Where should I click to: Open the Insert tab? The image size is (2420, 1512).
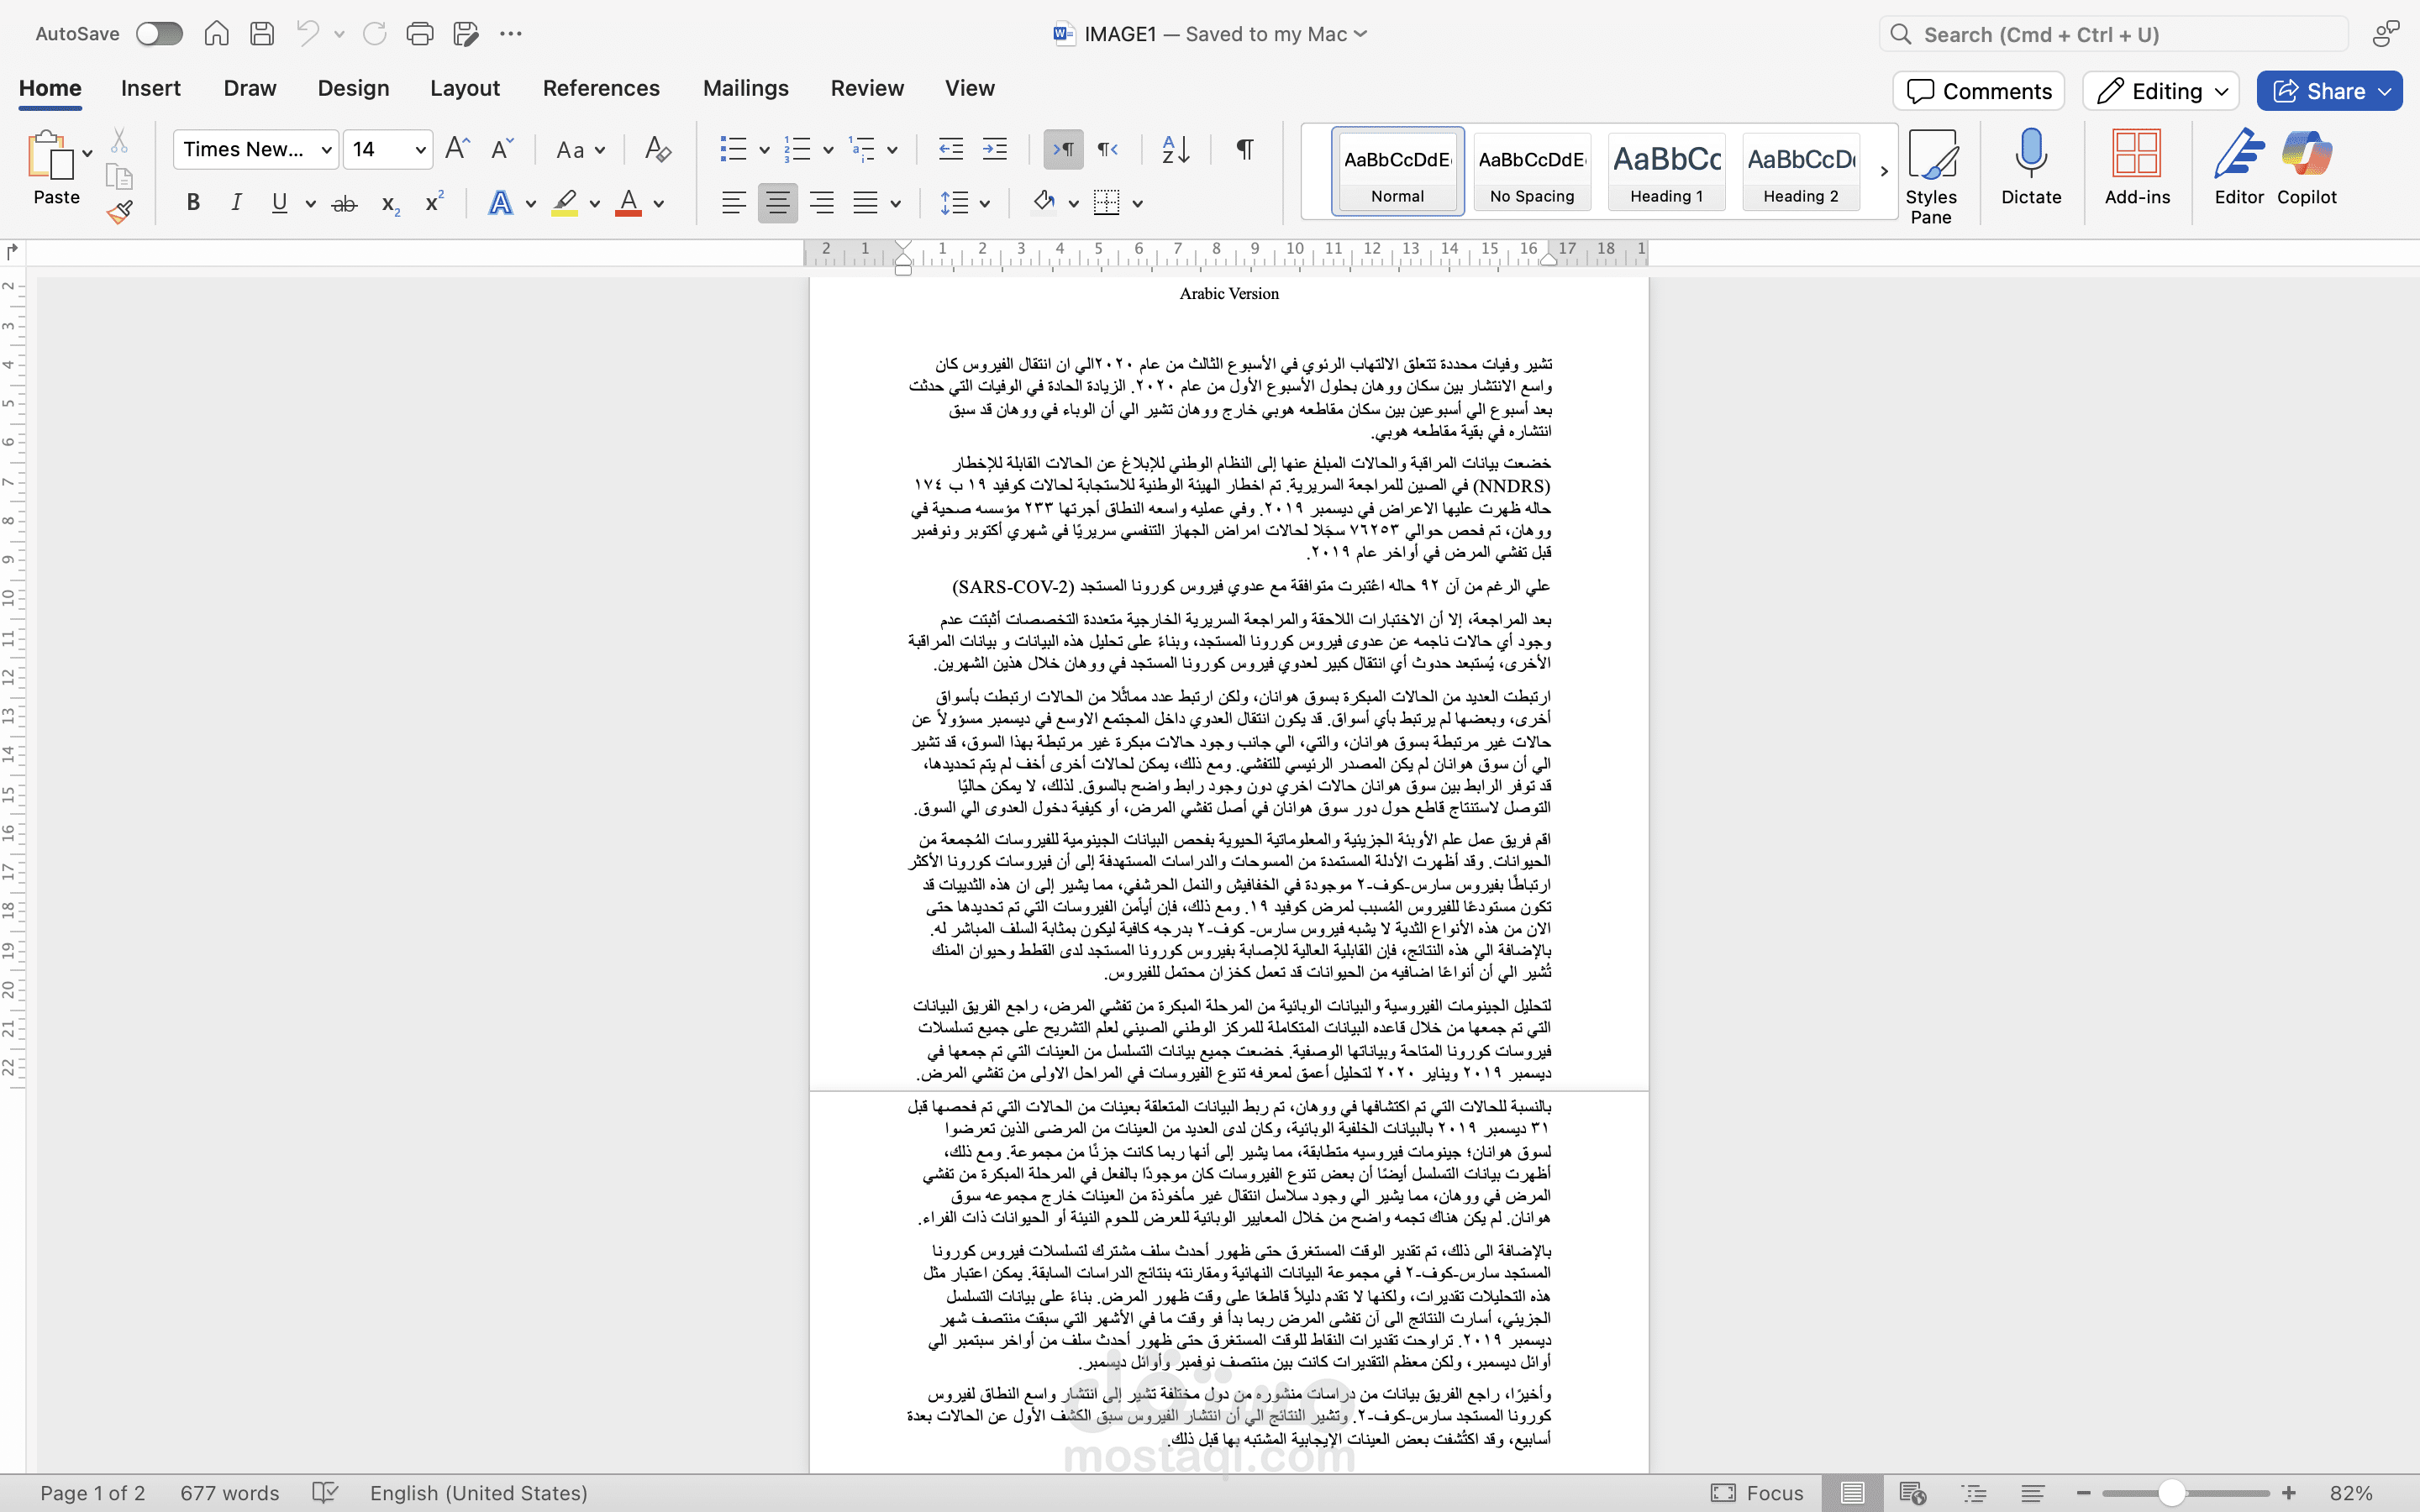coord(151,88)
